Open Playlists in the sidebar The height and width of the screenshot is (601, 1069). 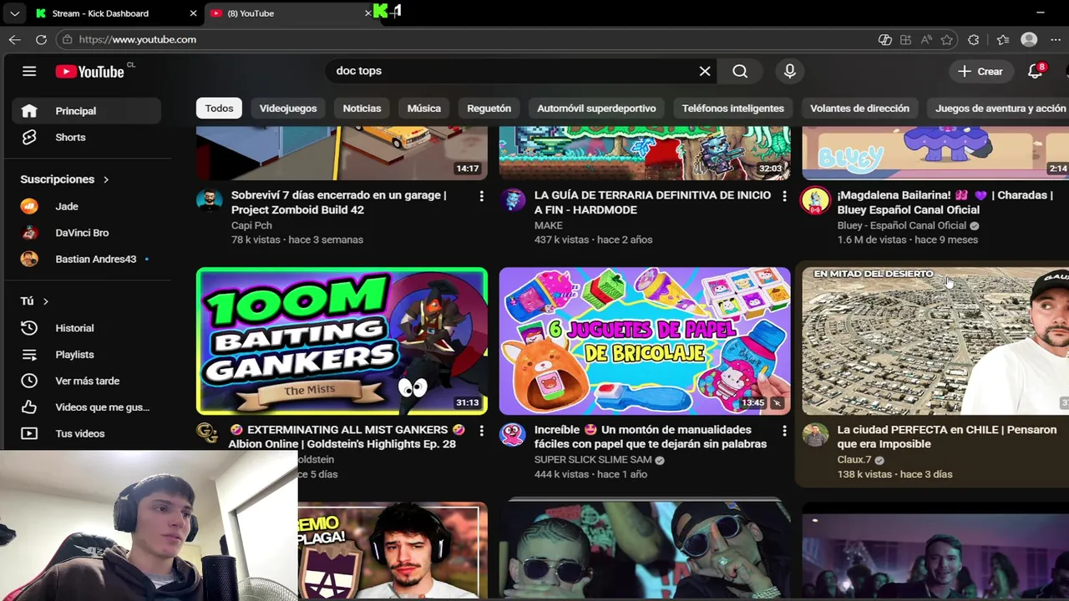coord(86,355)
